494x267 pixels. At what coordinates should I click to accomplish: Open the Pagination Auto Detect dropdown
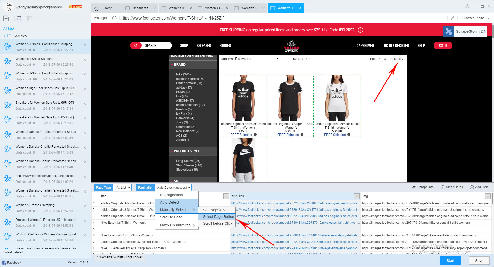pyautogui.click(x=173, y=187)
